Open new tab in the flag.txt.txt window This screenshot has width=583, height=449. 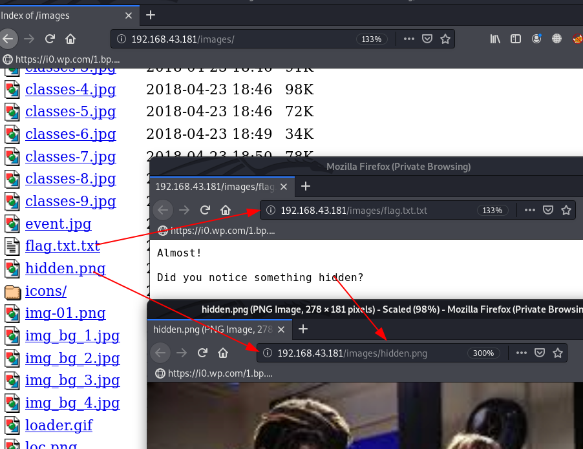305,186
